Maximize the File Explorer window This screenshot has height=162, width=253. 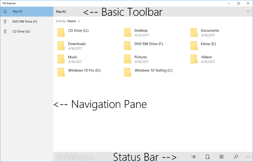click(238, 3)
